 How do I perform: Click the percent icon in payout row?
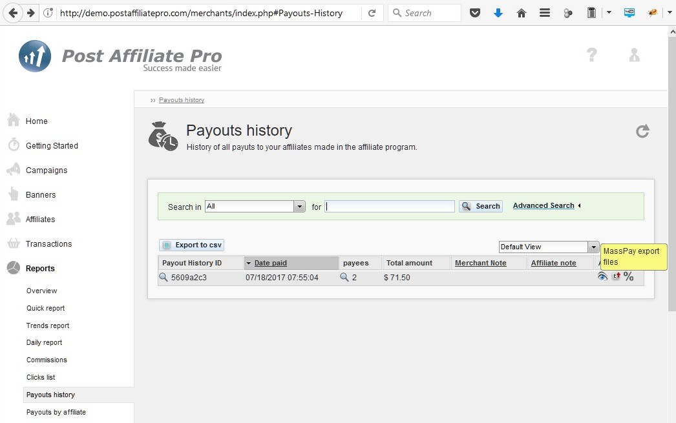629,277
